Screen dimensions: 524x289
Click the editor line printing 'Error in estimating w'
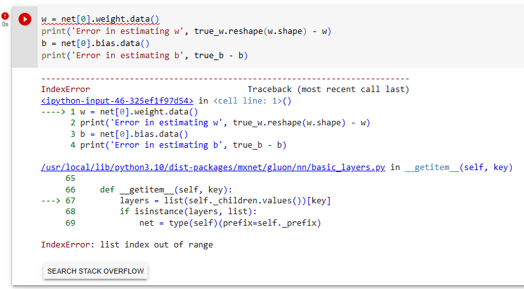(x=186, y=31)
